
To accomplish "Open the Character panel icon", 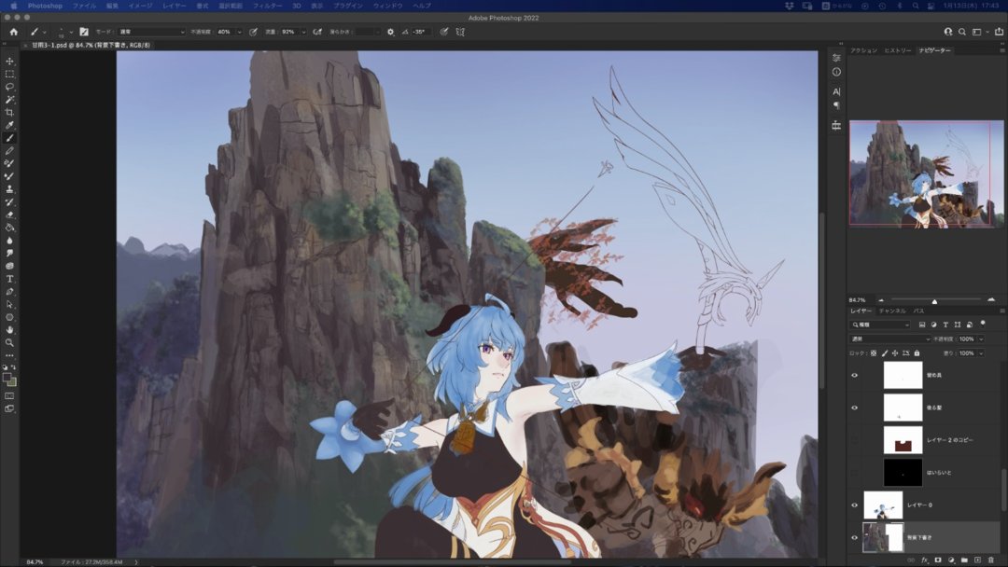I will tap(836, 91).
